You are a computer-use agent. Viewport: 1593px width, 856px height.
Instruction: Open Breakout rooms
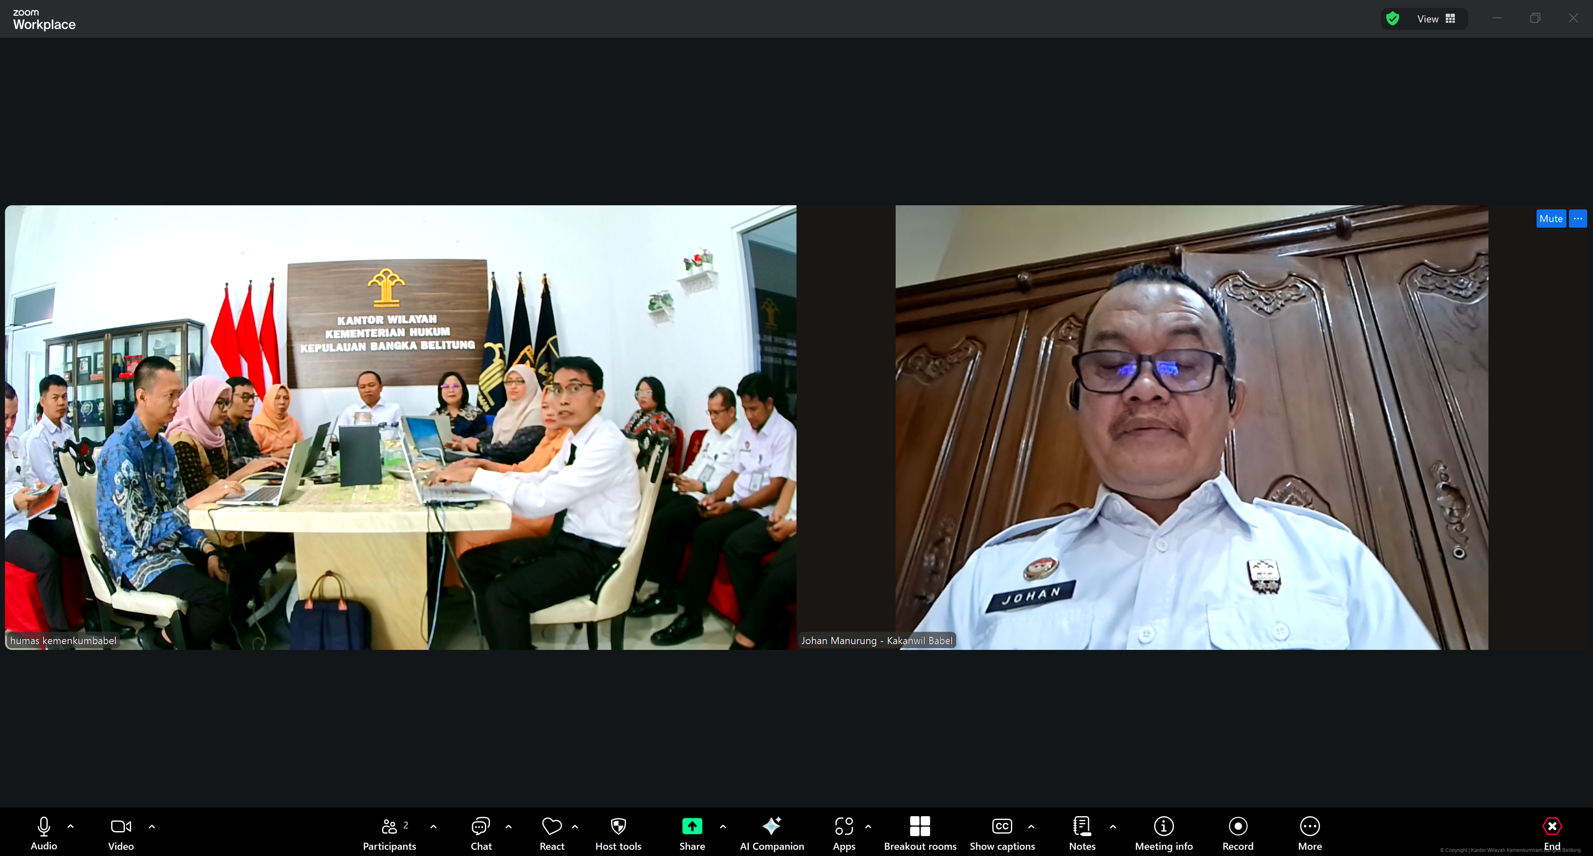pos(920,832)
